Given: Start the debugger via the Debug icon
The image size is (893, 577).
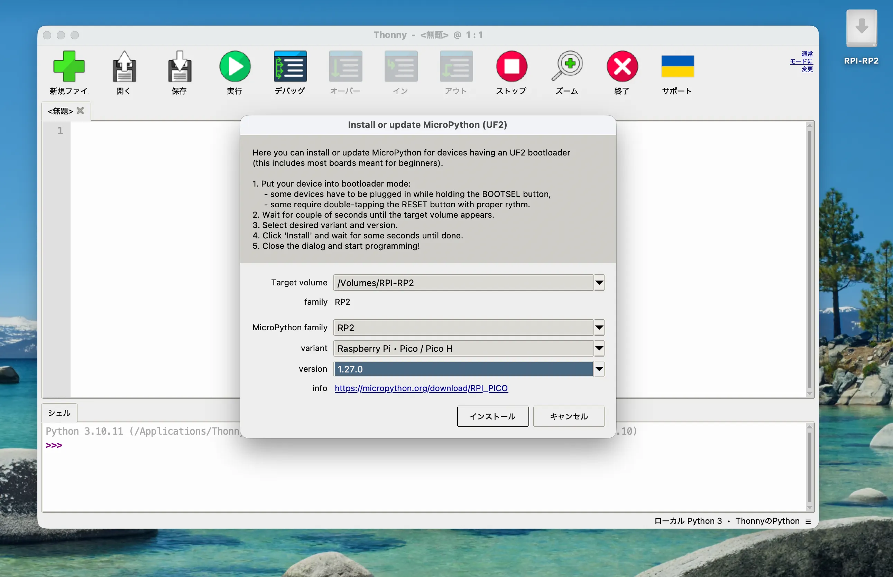Looking at the screenshot, I should click(x=290, y=67).
